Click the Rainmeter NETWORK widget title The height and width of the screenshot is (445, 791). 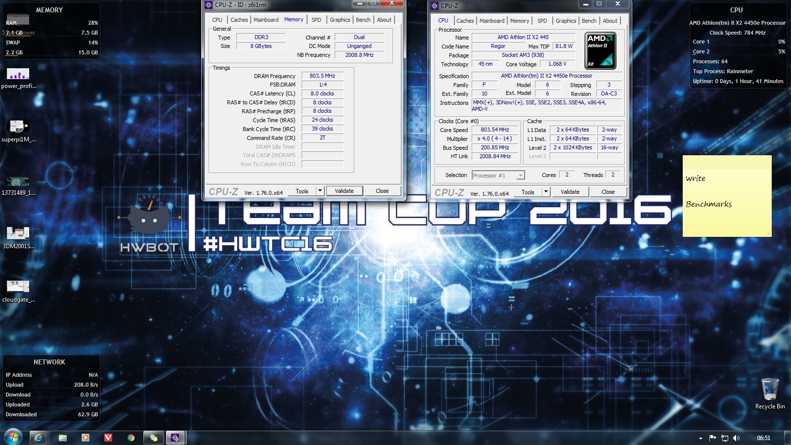coord(49,362)
